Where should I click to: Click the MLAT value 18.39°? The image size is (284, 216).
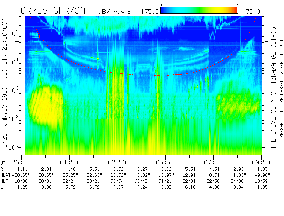pos(142,175)
